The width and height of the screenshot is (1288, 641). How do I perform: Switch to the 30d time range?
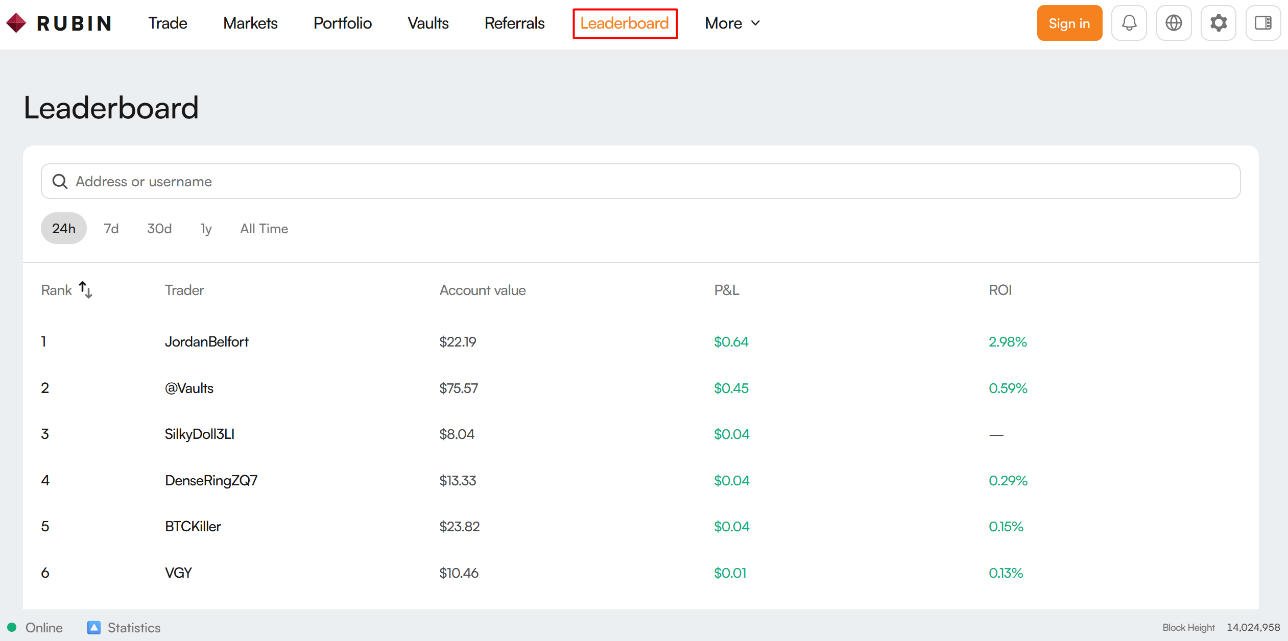click(x=159, y=228)
